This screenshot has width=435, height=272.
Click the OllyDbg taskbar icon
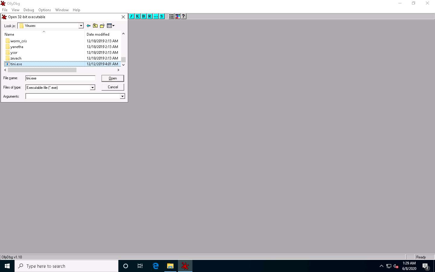[x=185, y=266]
